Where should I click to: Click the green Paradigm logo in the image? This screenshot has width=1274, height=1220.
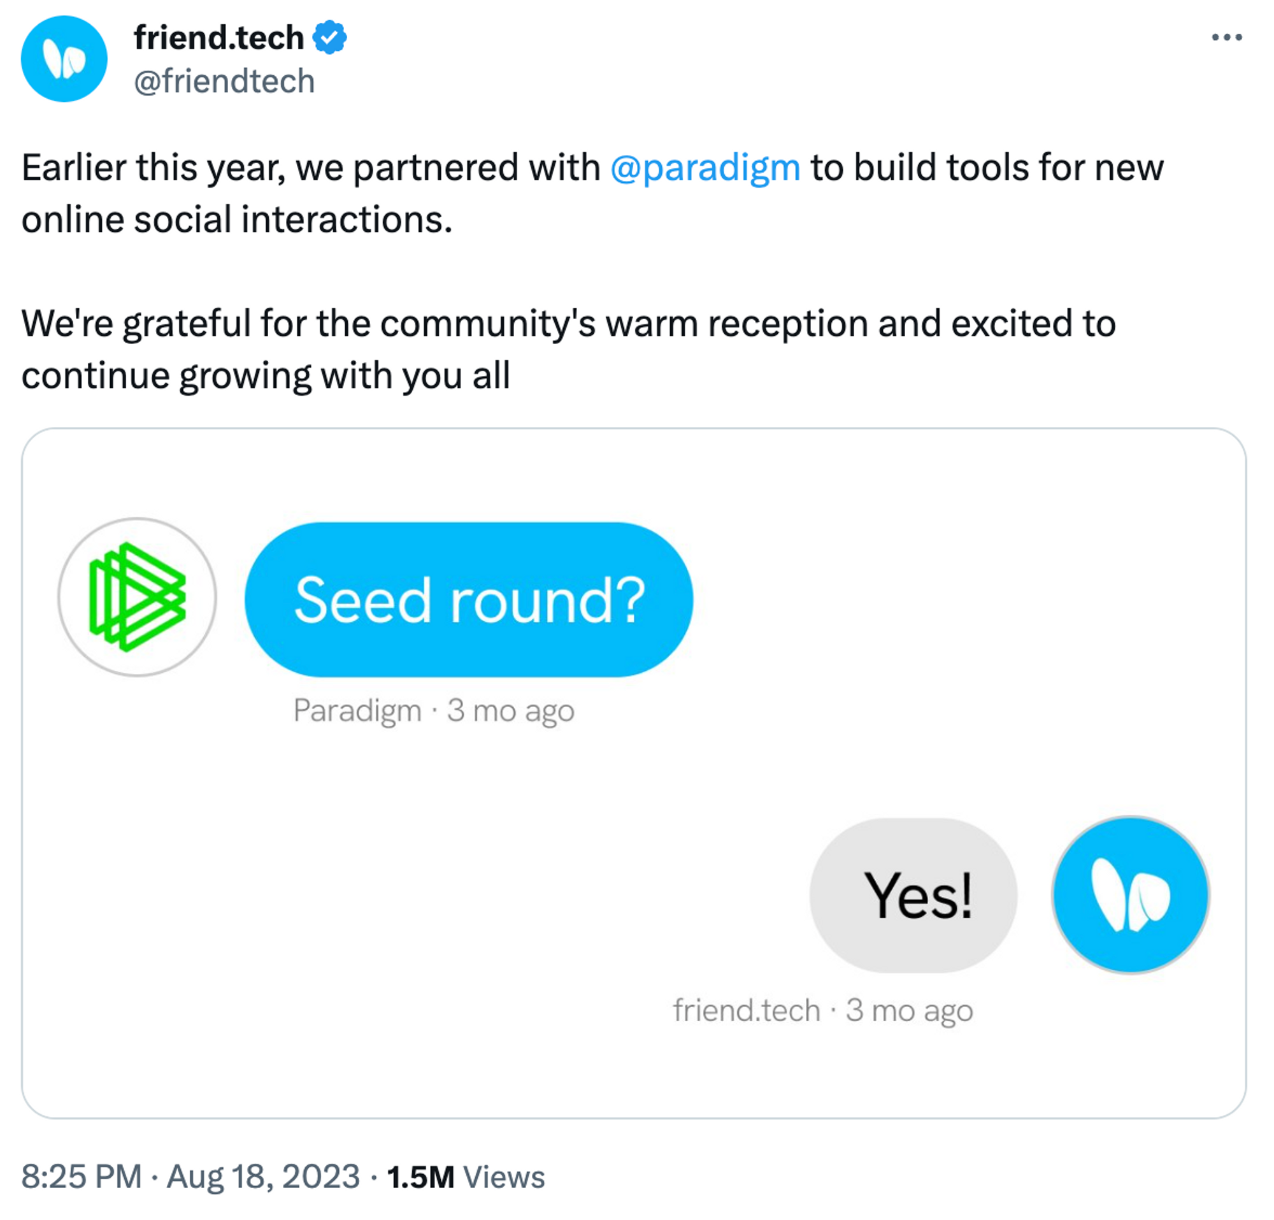tap(137, 597)
